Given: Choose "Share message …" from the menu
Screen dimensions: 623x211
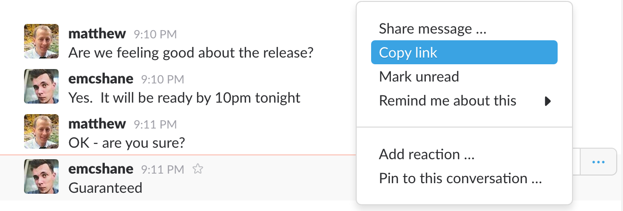Looking at the screenshot, I should pos(433,29).
